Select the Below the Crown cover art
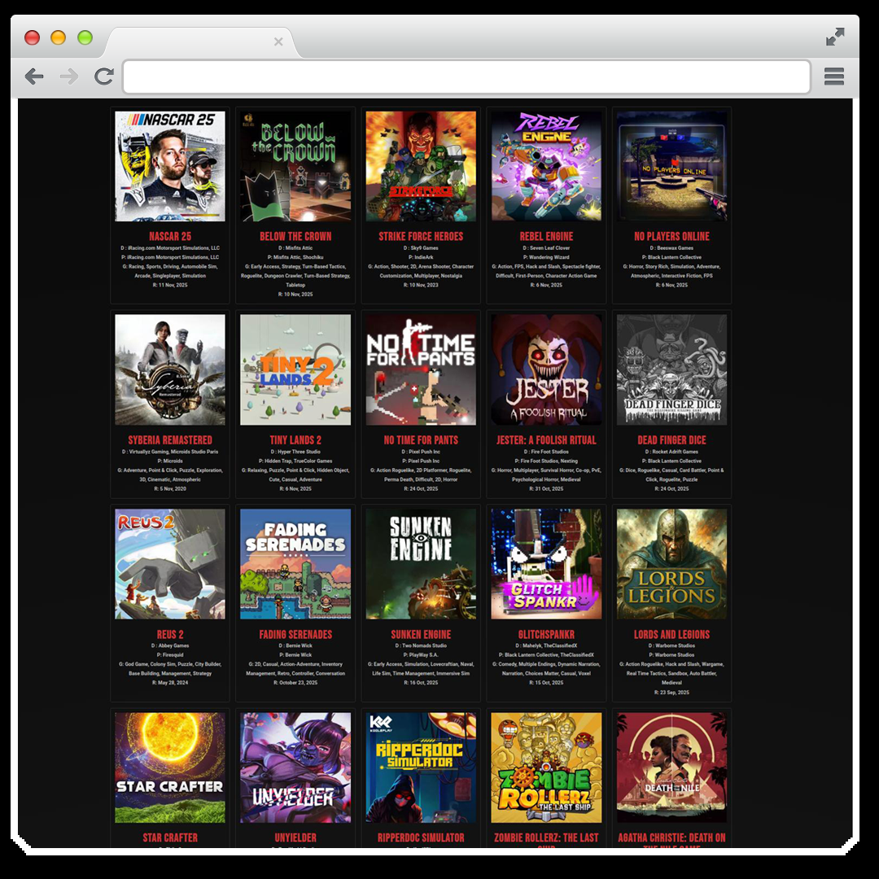Screen dimensions: 879x879 click(x=295, y=166)
